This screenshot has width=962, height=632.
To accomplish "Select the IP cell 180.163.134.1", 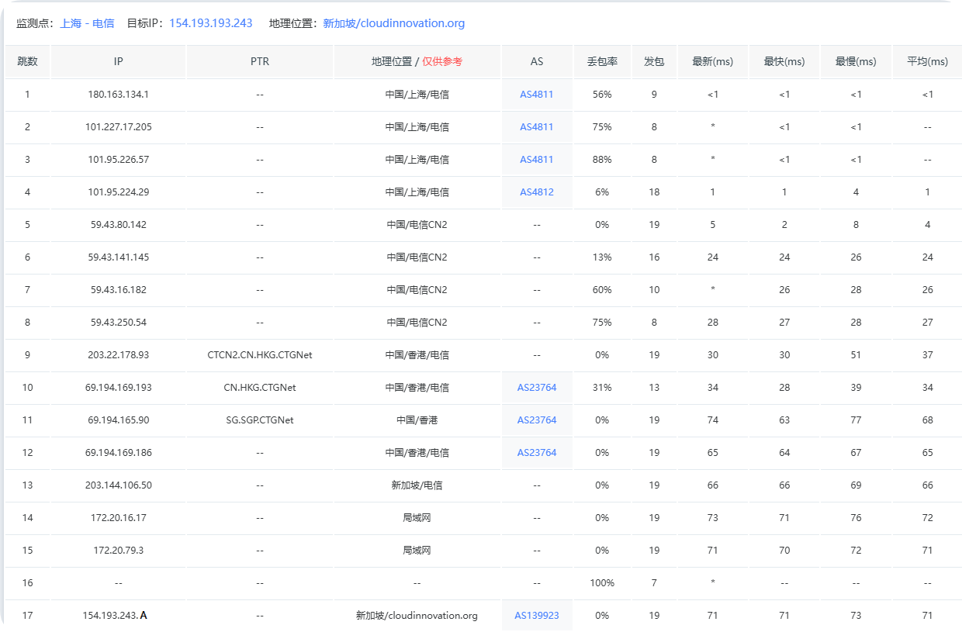I will click(119, 95).
